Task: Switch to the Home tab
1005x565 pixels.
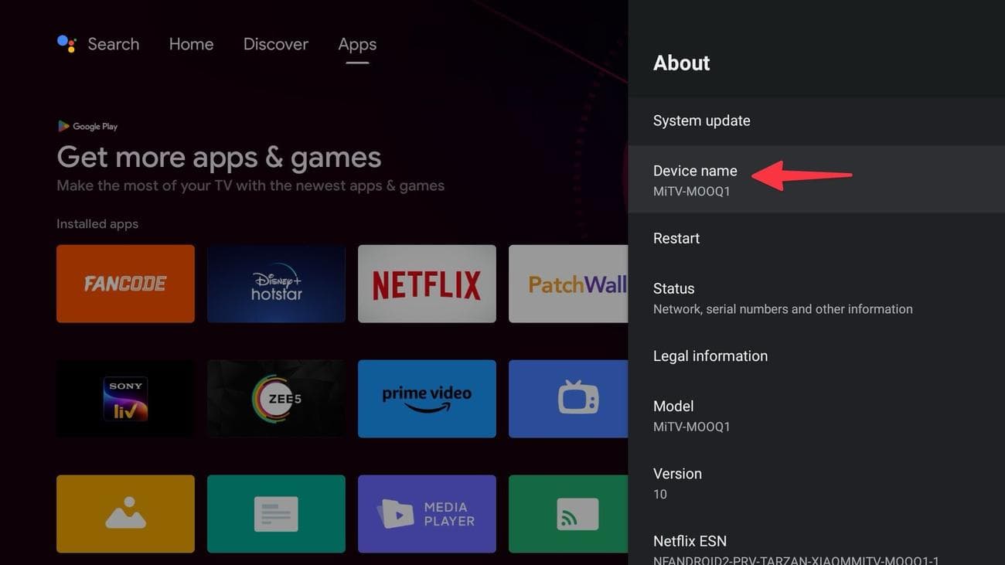Action: pos(191,44)
